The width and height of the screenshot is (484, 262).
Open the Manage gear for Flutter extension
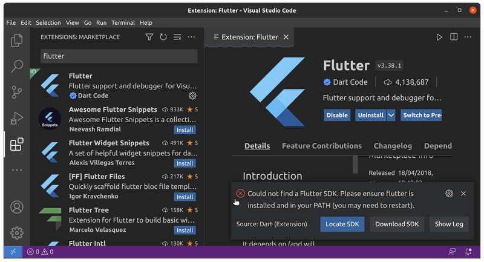click(x=192, y=96)
